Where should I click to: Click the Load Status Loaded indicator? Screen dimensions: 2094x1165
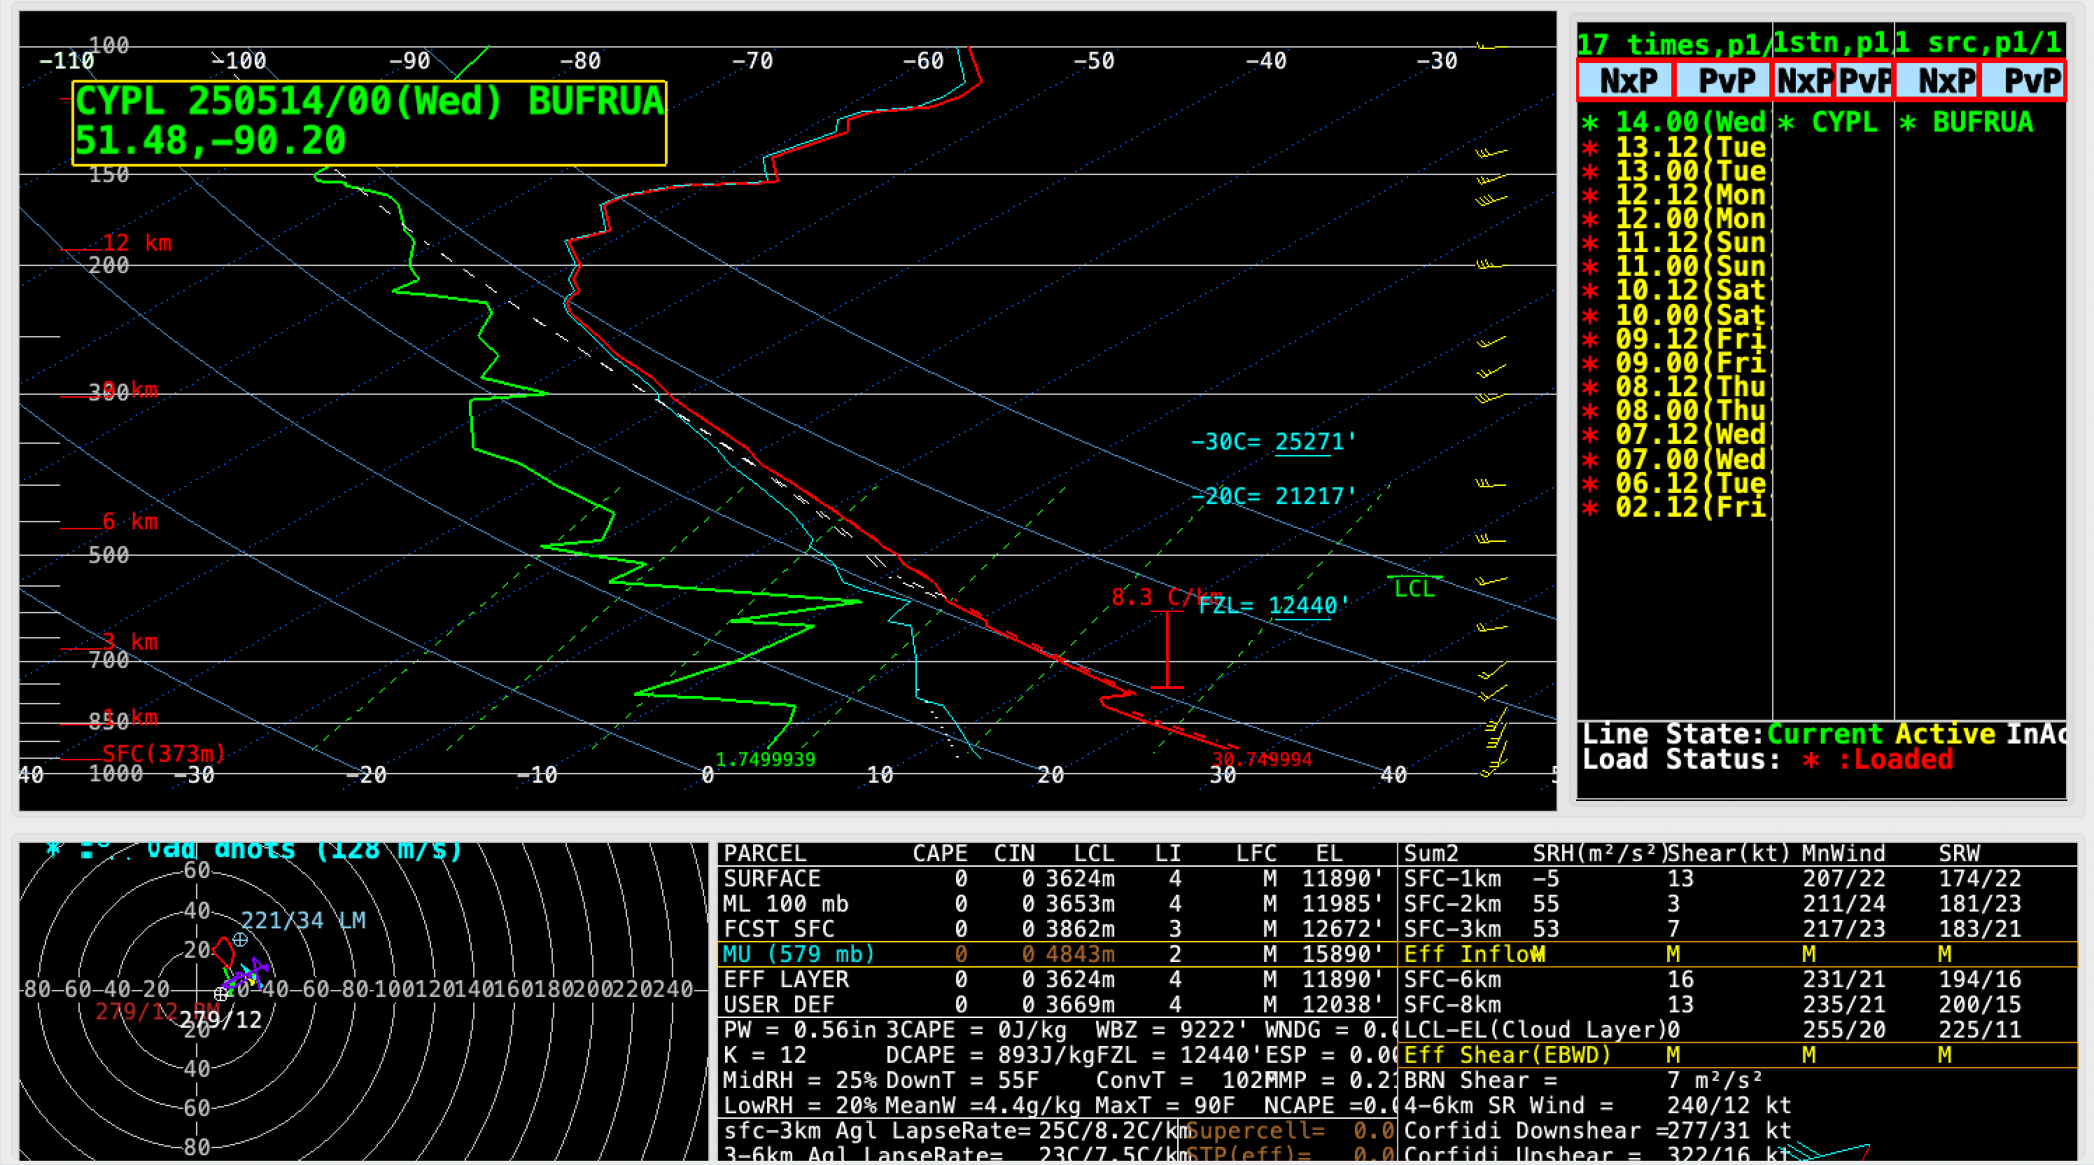click(1878, 761)
